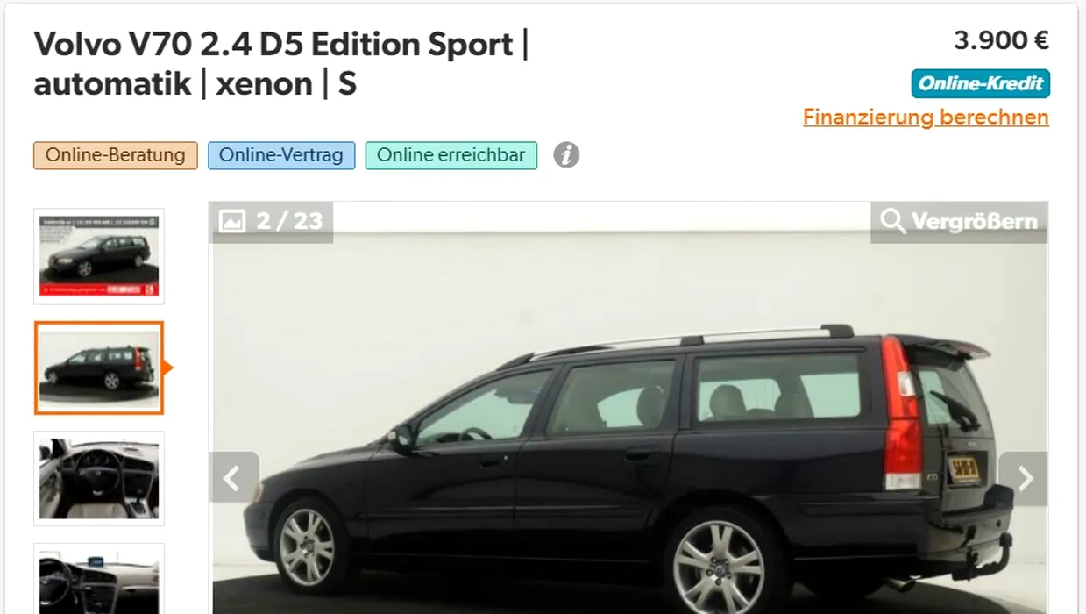
Task: Open the info icon beside Online erreichbar
Action: pyautogui.click(x=566, y=155)
